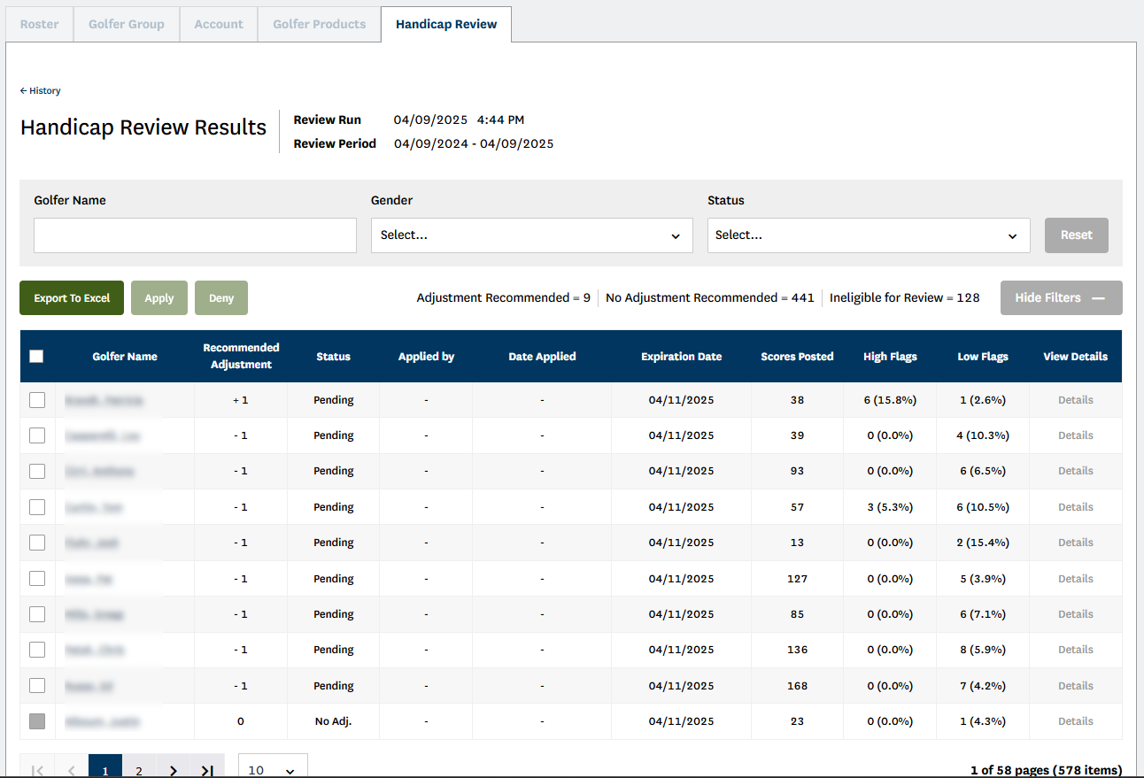The width and height of the screenshot is (1144, 778).
Task: Switch to the Golfer Group tab
Action: pos(127,24)
